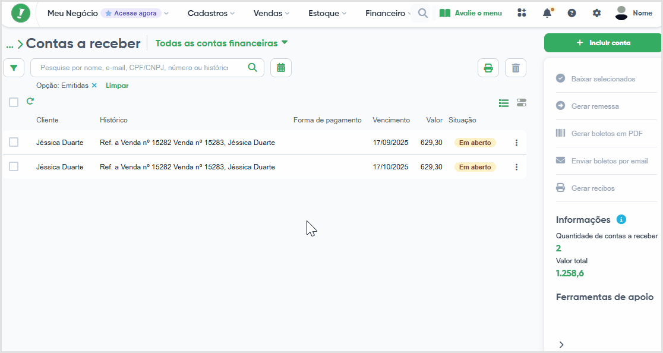Click the Forma de pagamento column header
The image size is (663, 353).
[327, 120]
